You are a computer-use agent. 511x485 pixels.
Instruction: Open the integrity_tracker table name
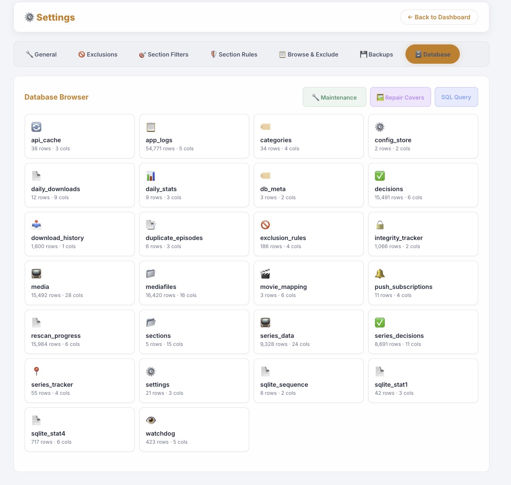[399, 238]
